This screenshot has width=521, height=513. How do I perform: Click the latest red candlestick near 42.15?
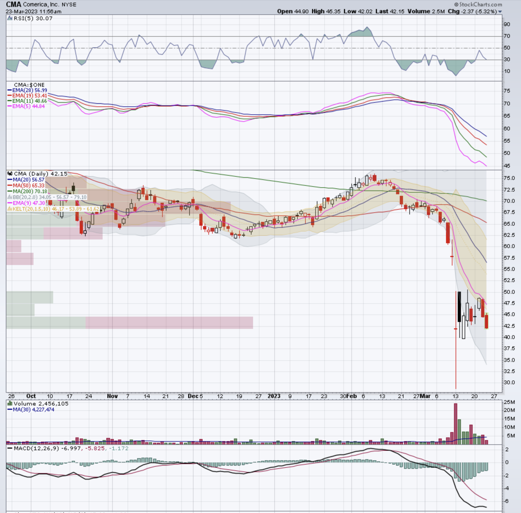pyautogui.click(x=486, y=321)
